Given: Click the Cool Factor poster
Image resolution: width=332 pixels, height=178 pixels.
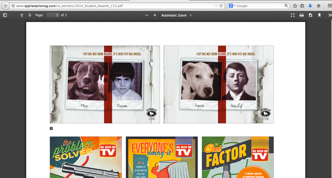Looking at the screenshot, I should tap(238, 157).
